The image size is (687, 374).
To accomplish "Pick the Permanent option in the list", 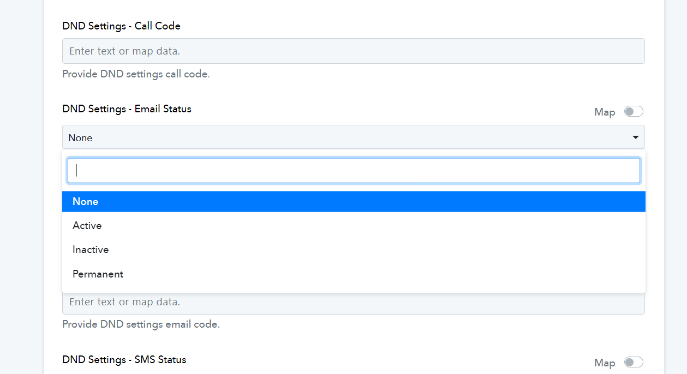I will [x=353, y=274].
